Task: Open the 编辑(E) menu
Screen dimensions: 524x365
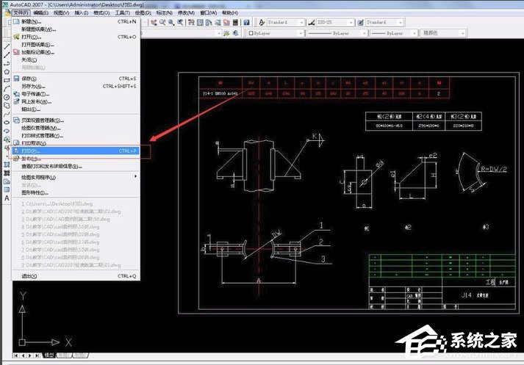Action: [x=40, y=12]
